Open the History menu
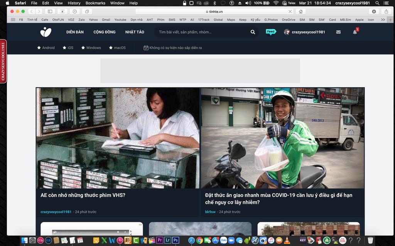 [x=74, y=3]
